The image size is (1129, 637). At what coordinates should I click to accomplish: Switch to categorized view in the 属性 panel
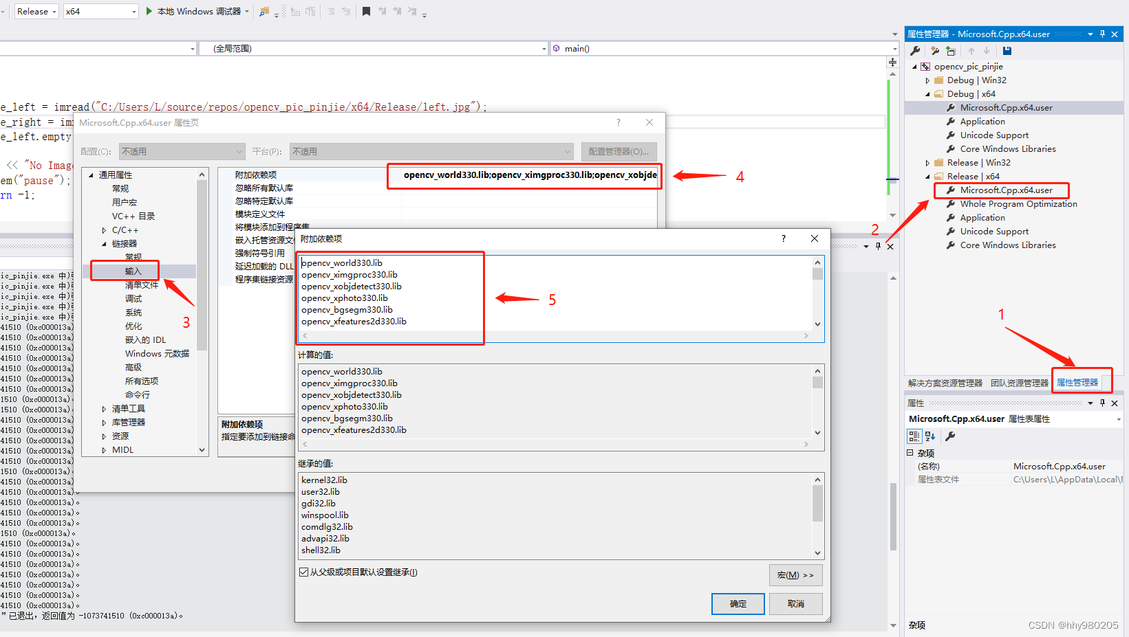coord(914,436)
